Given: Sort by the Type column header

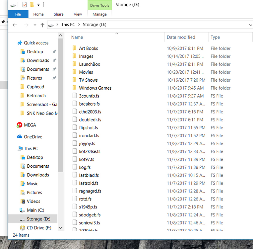Looking at the screenshot, I should click(215, 37).
